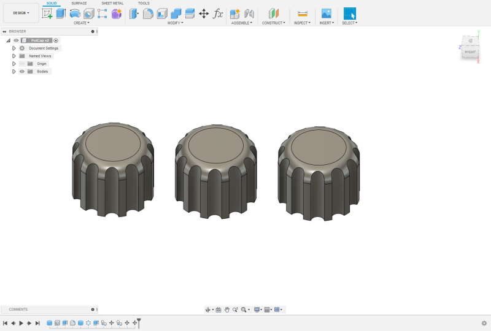
Task: Open the Rectangular Pattern tool
Action: 102,13
